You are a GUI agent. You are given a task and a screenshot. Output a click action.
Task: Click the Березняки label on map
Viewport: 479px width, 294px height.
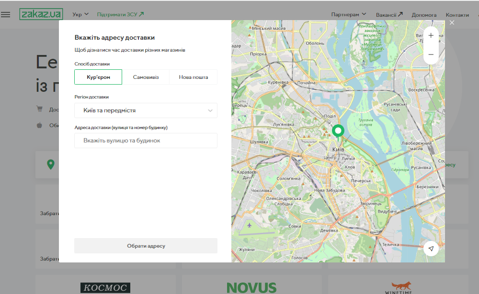(x=427, y=186)
